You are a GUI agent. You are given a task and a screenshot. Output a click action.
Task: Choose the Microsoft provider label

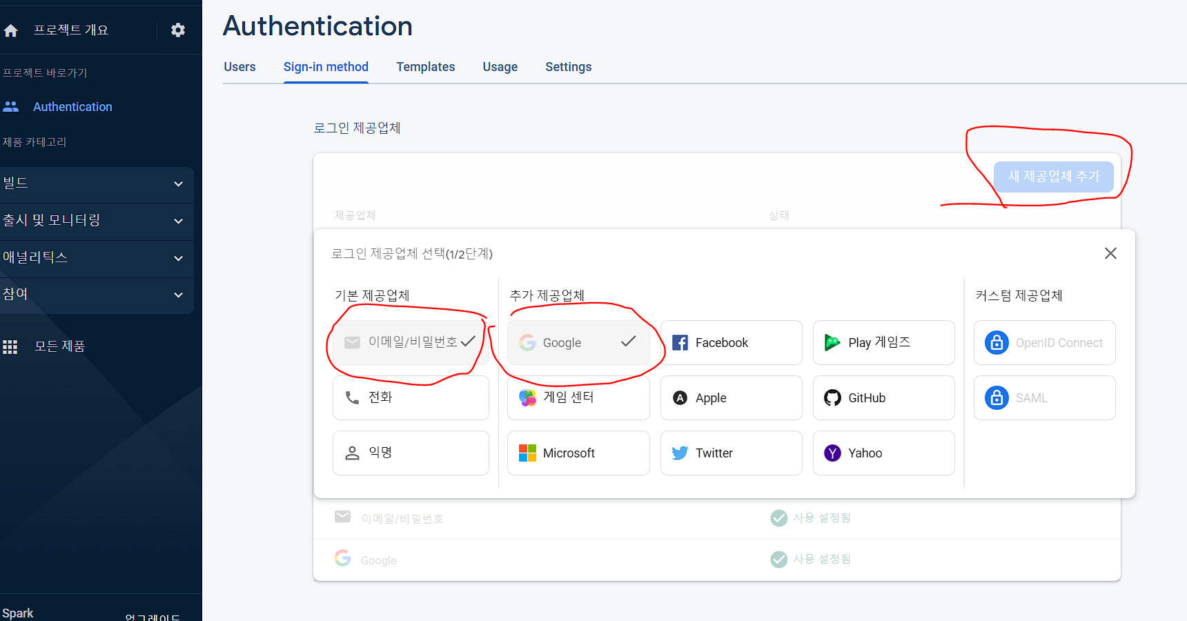569,453
